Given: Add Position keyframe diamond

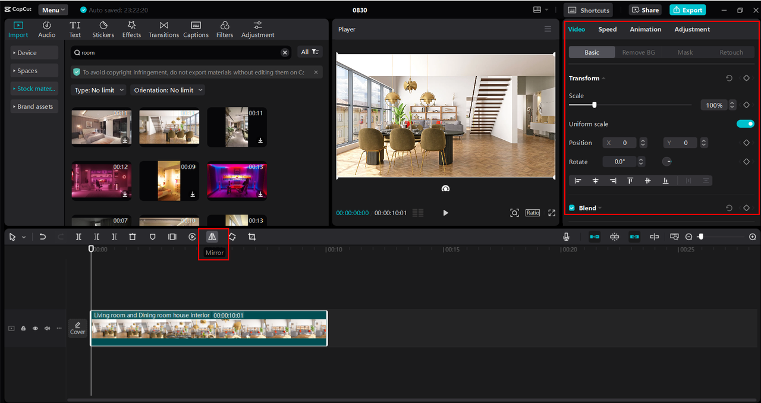Looking at the screenshot, I should click(x=746, y=143).
